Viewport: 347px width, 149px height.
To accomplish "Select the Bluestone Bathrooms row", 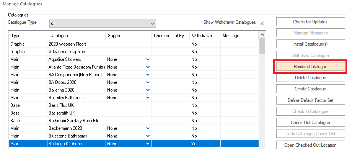I will [134, 136].
